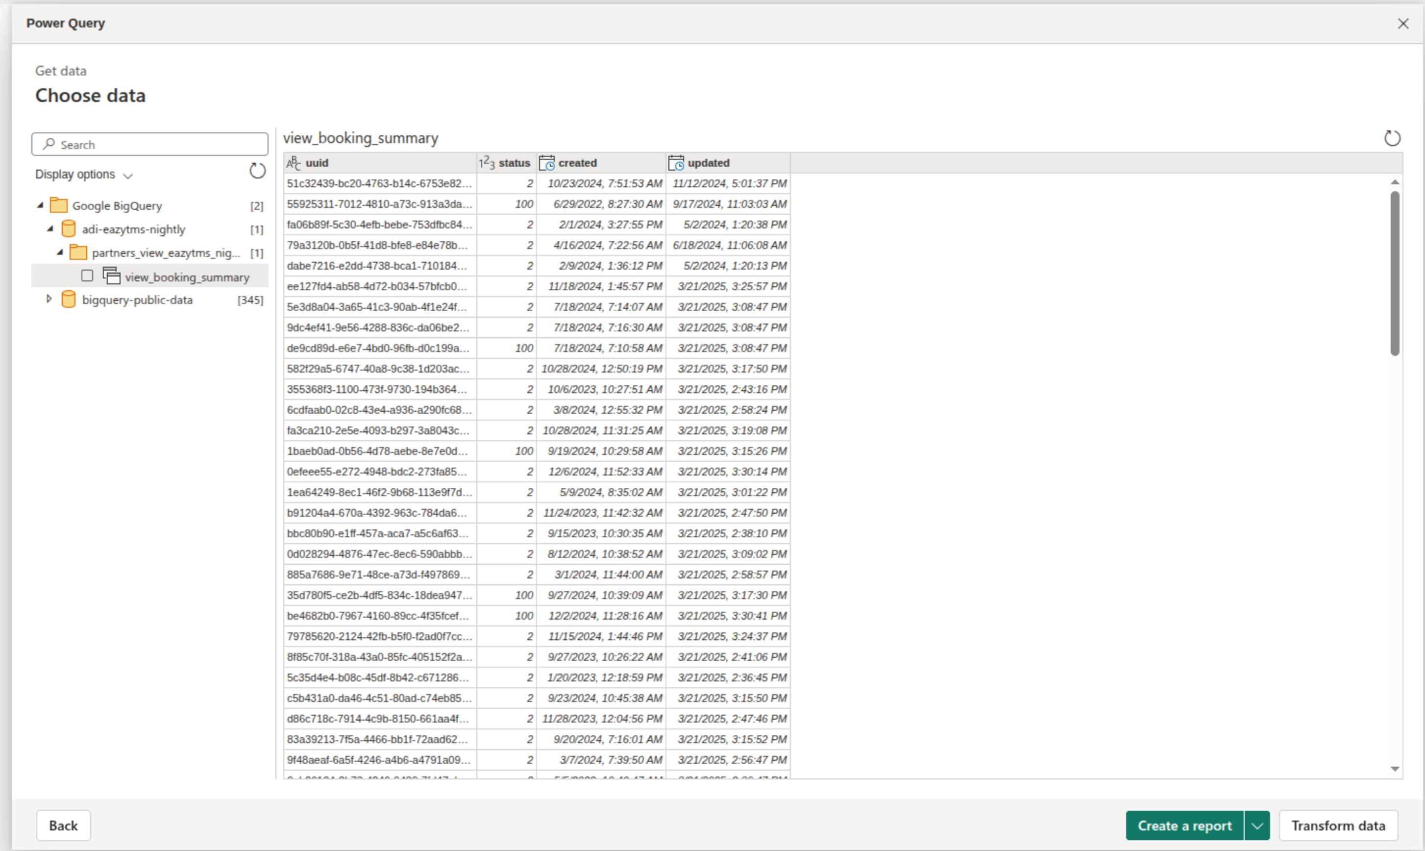Click created cell 10/6/2023, 10:27:51 AM
Image resolution: width=1425 pixels, height=851 pixels.
click(601, 389)
